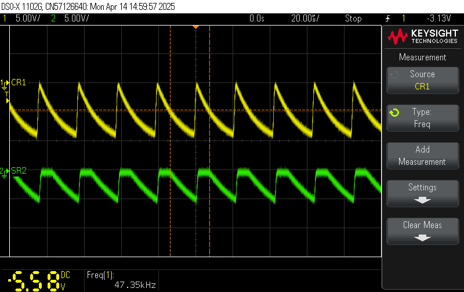Select the green SR2 channel ground marker

click(x=5, y=171)
